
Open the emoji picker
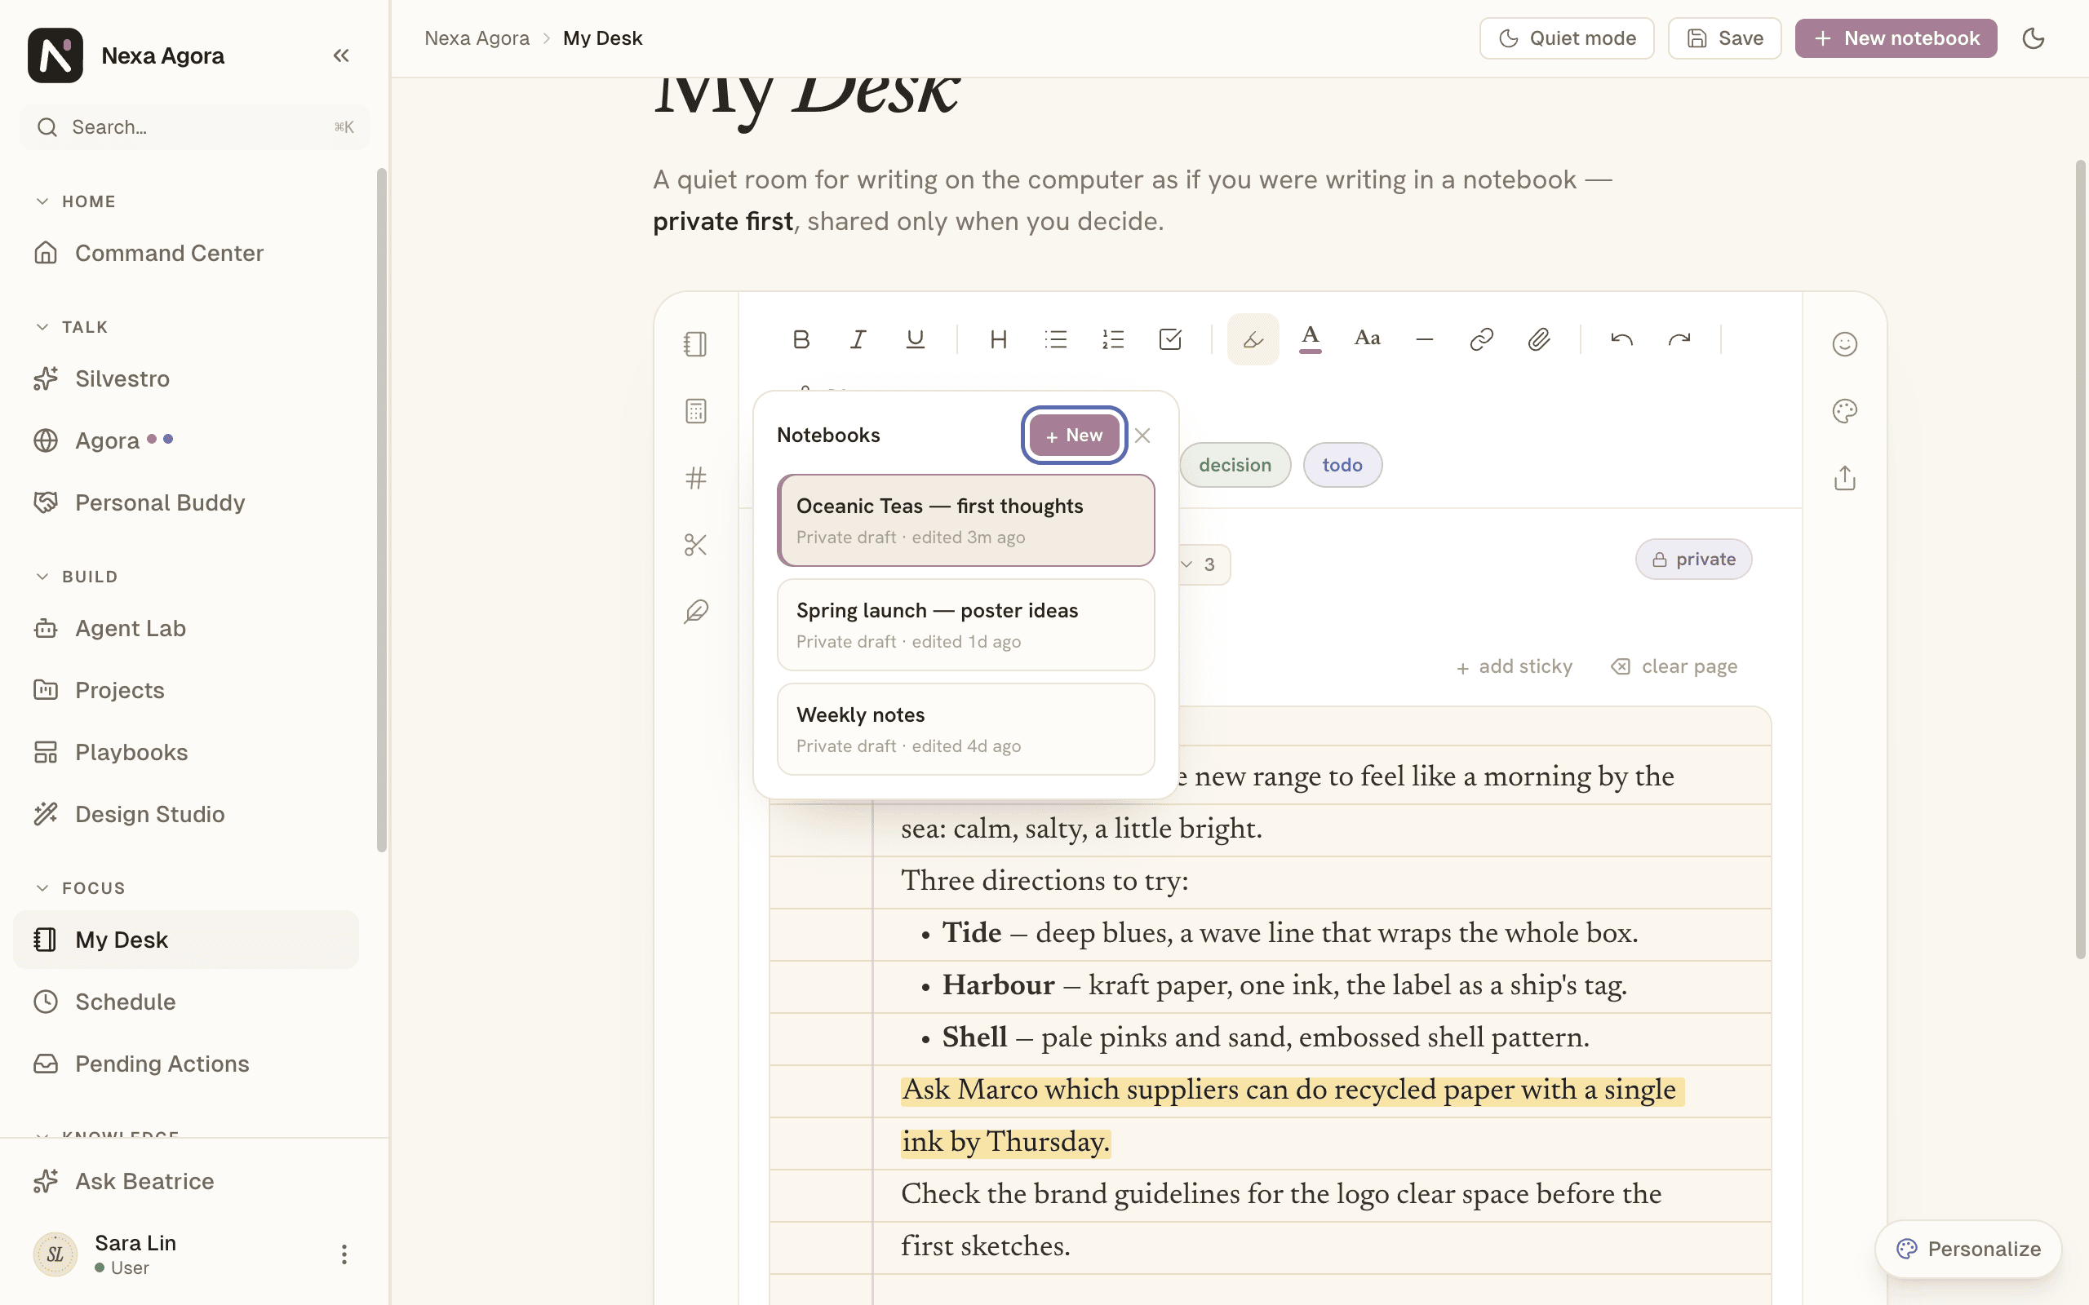pyautogui.click(x=1845, y=344)
